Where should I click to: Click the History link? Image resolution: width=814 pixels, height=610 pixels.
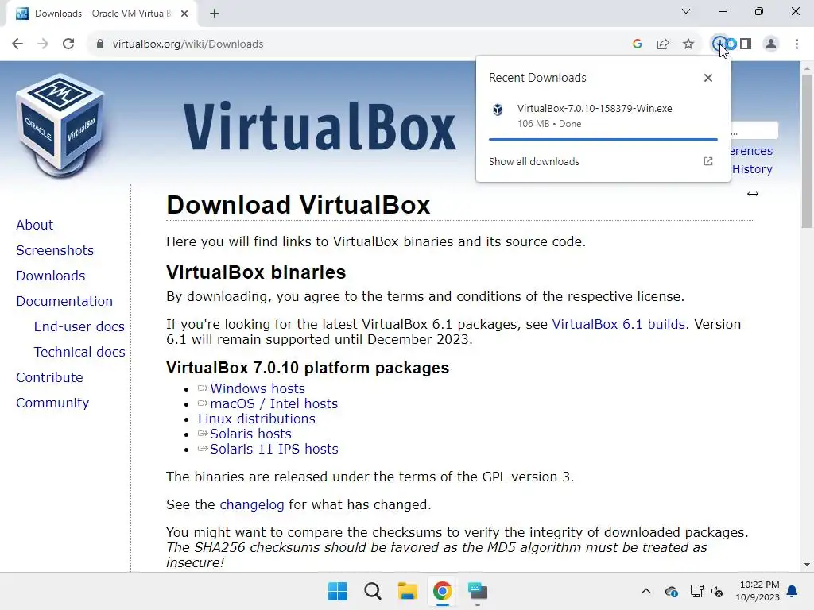[752, 169]
